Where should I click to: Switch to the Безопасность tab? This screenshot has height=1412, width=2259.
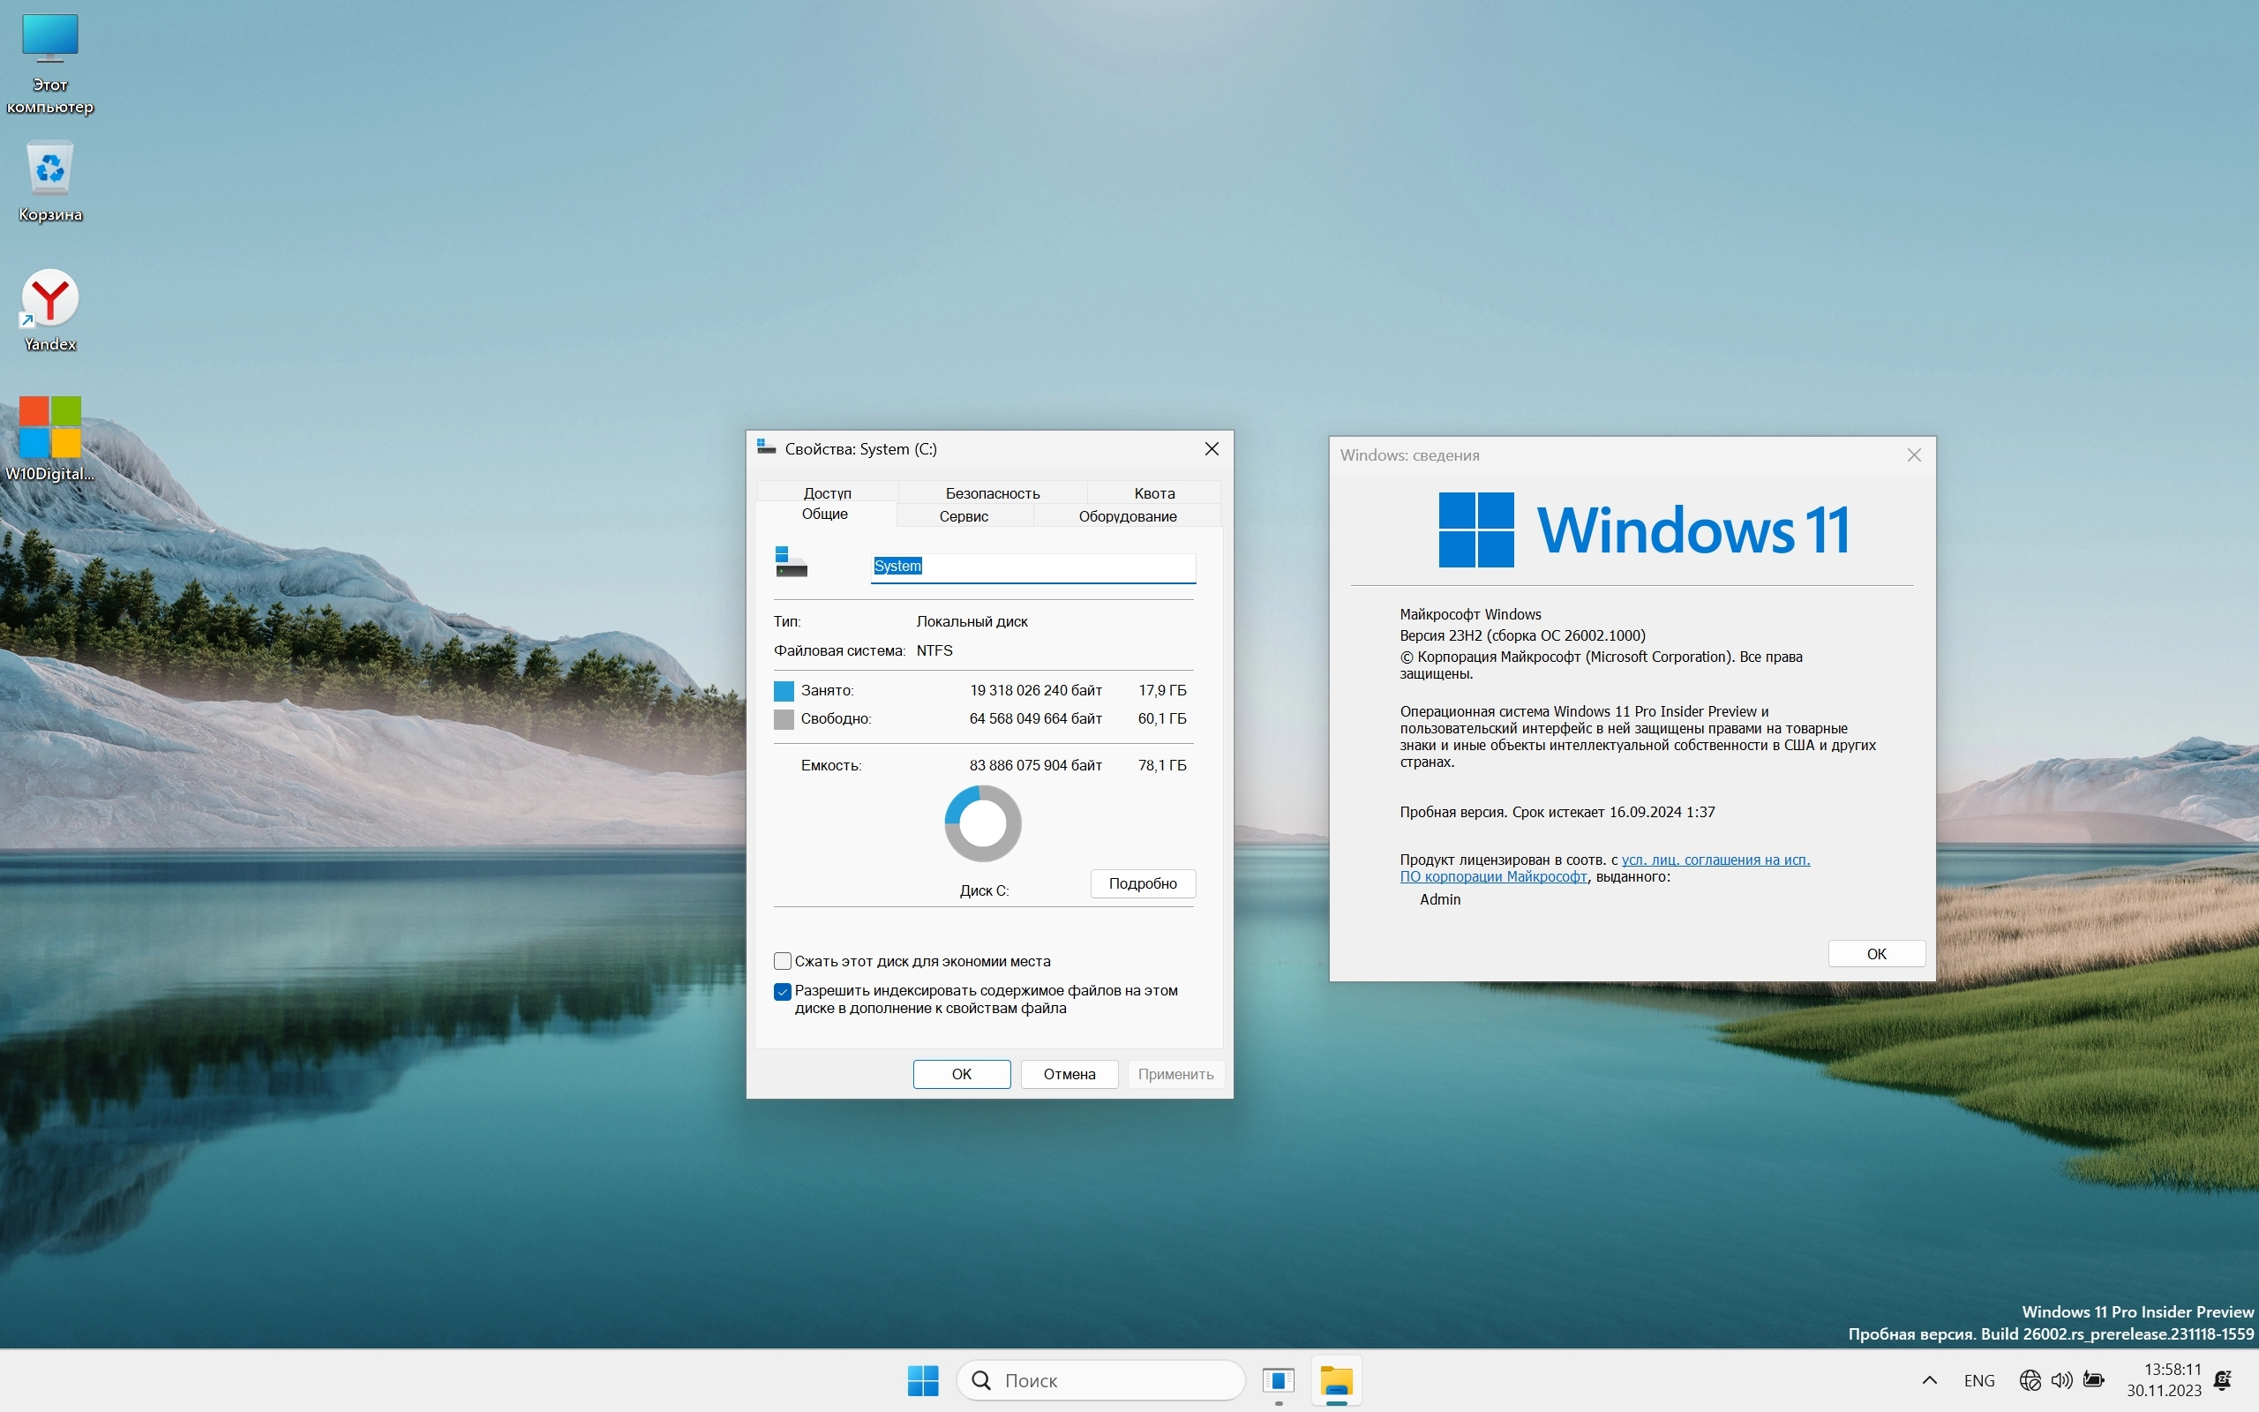click(992, 492)
